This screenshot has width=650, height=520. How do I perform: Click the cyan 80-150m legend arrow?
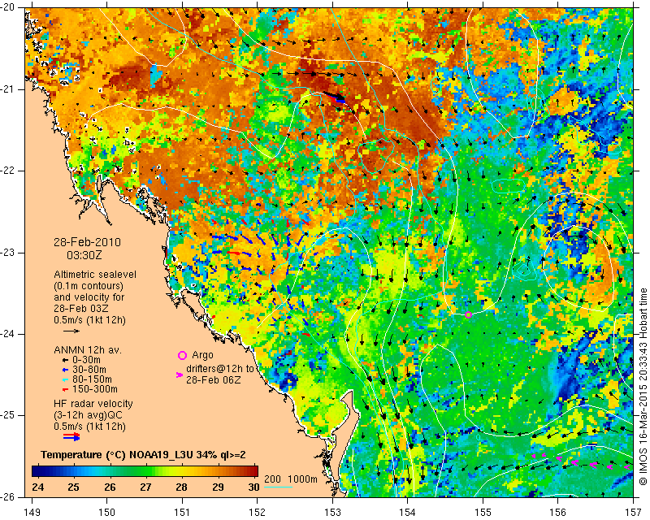point(65,379)
